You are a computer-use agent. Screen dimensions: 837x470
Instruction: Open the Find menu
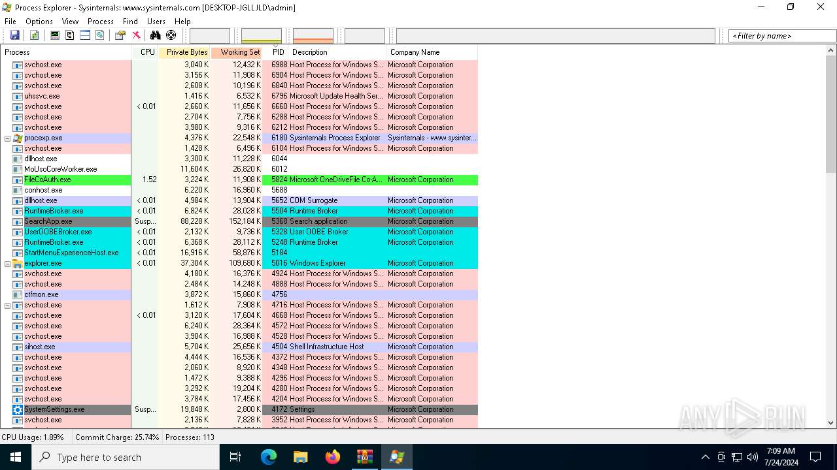click(x=131, y=22)
